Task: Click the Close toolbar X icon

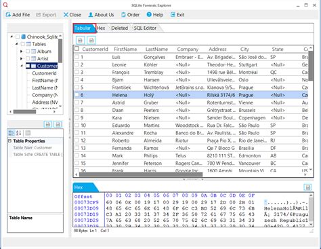Action: click(66, 15)
